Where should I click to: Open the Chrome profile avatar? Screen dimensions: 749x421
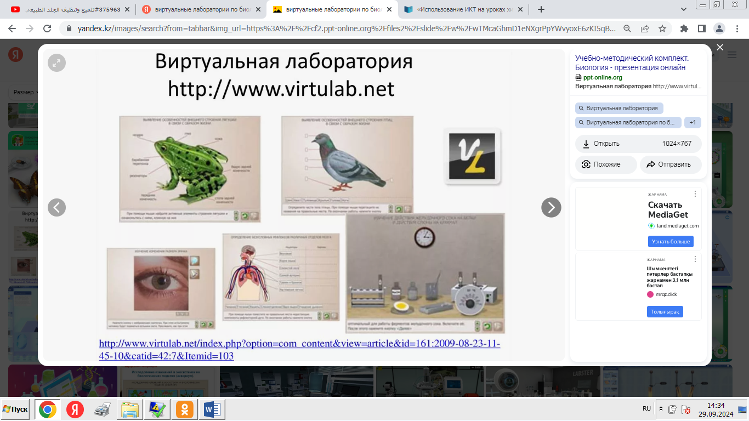pyautogui.click(x=719, y=29)
